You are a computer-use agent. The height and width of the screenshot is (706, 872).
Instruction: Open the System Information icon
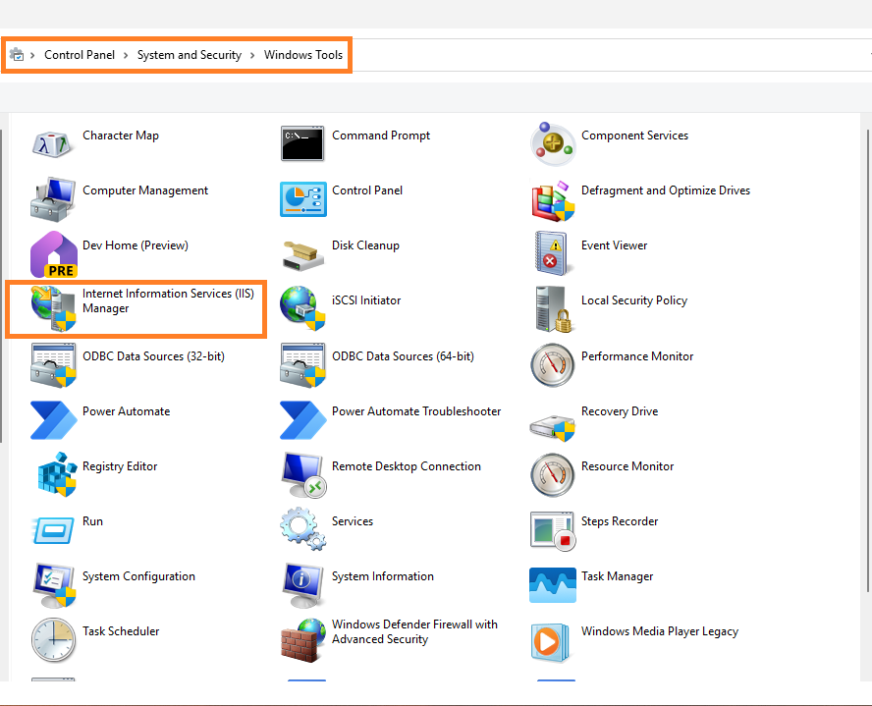pyautogui.click(x=302, y=585)
